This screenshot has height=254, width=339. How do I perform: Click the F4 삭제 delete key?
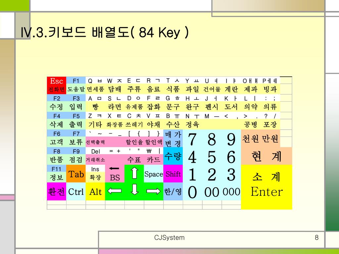tap(56, 121)
